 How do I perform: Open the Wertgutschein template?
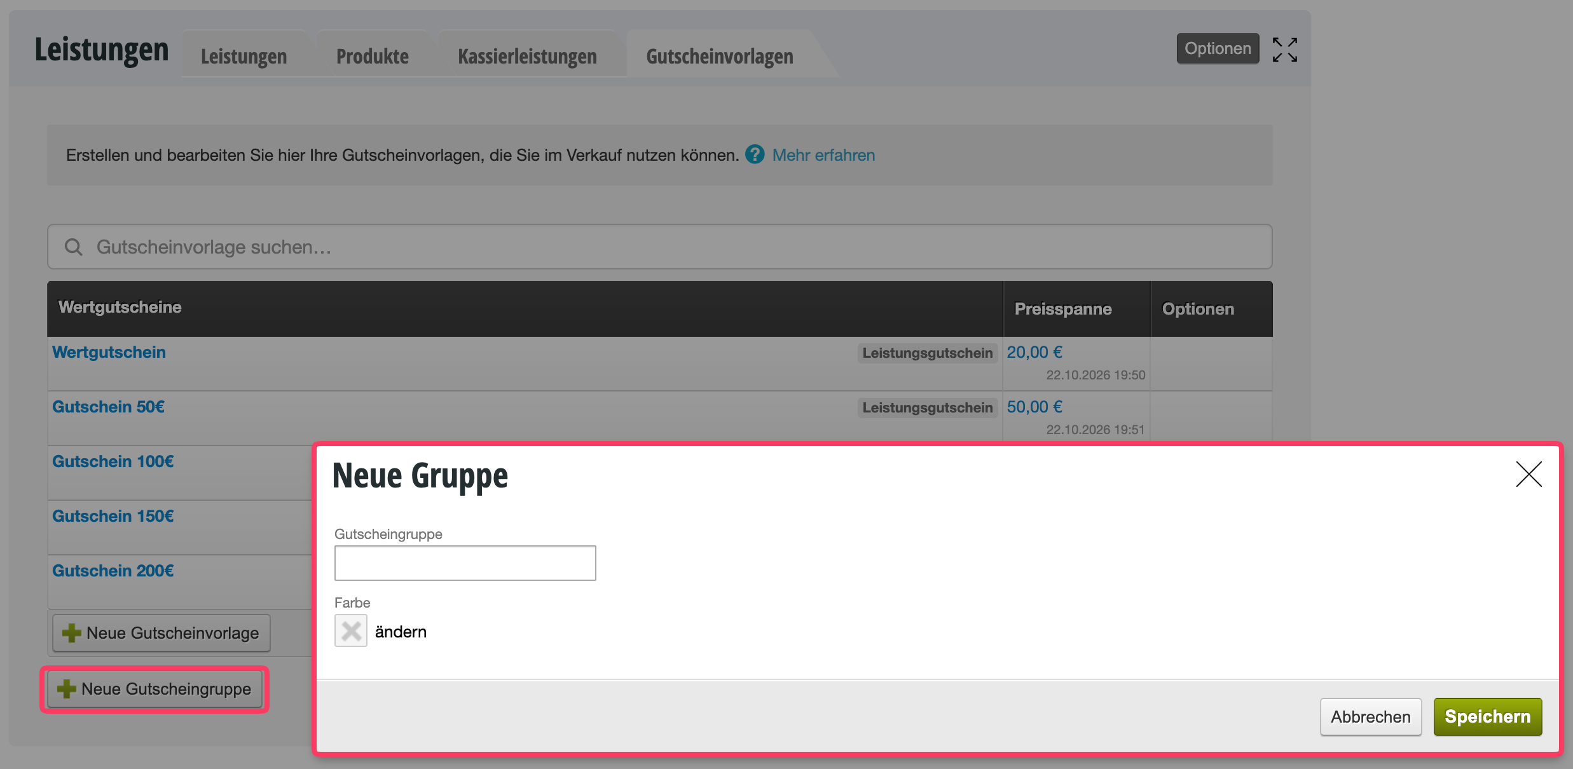109,352
